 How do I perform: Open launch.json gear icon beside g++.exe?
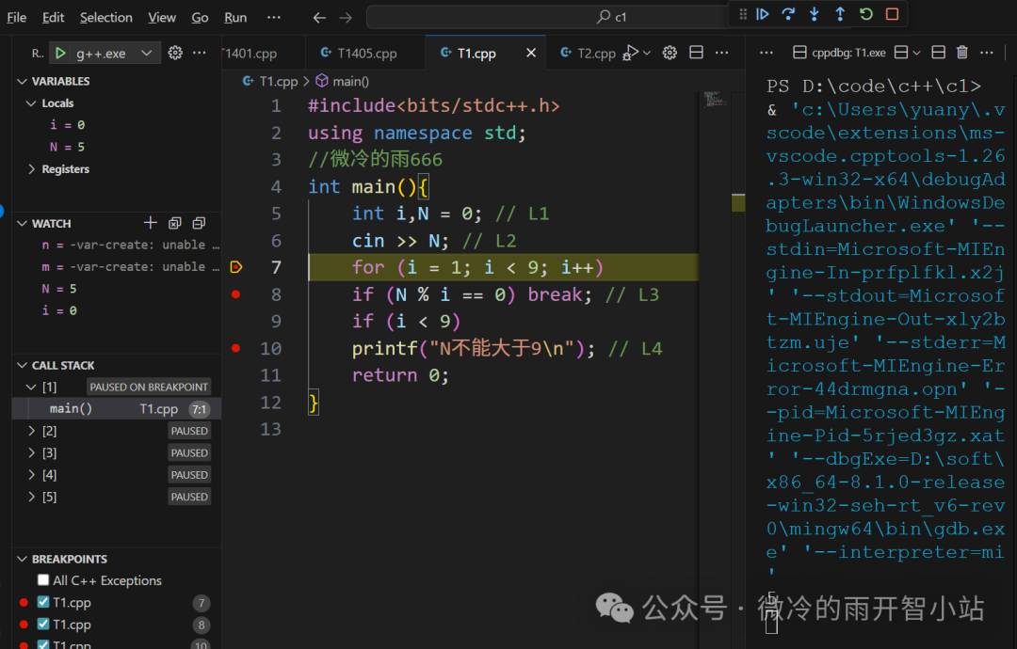(x=175, y=53)
